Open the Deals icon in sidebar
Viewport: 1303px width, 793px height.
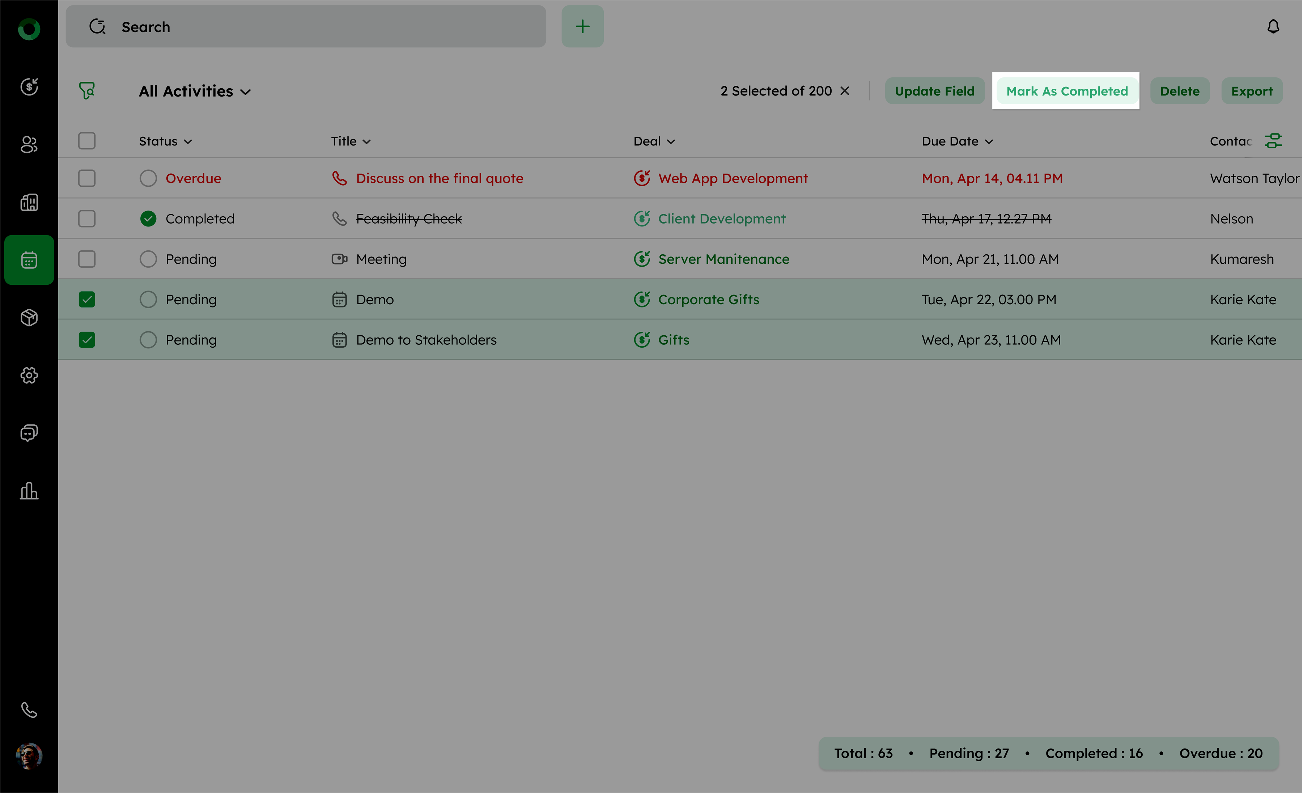pyautogui.click(x=29, y=87)
